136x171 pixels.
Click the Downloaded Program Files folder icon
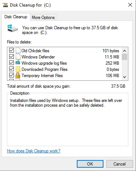pyautogui.click(x=18, y=69)
